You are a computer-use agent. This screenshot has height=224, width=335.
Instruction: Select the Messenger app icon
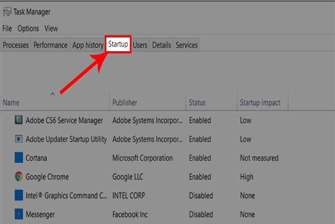[19, 214]
